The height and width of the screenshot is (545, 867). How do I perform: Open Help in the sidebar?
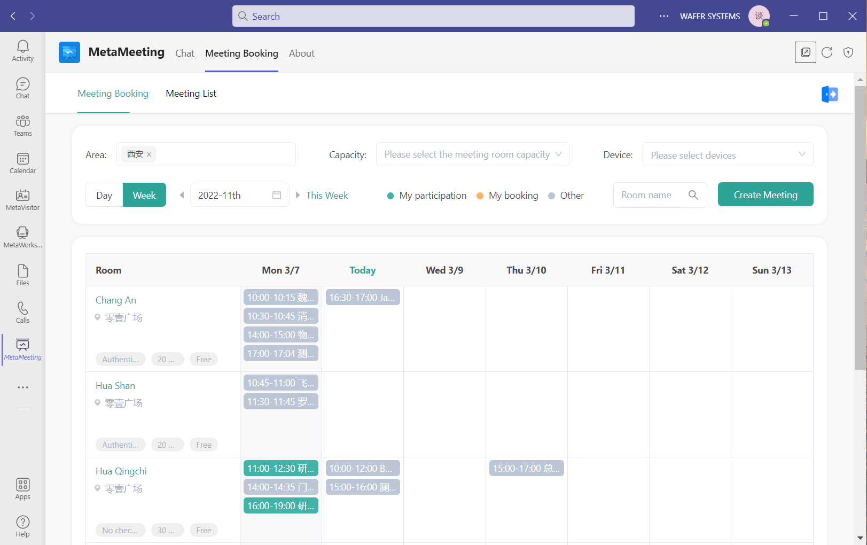pos(22,526)
